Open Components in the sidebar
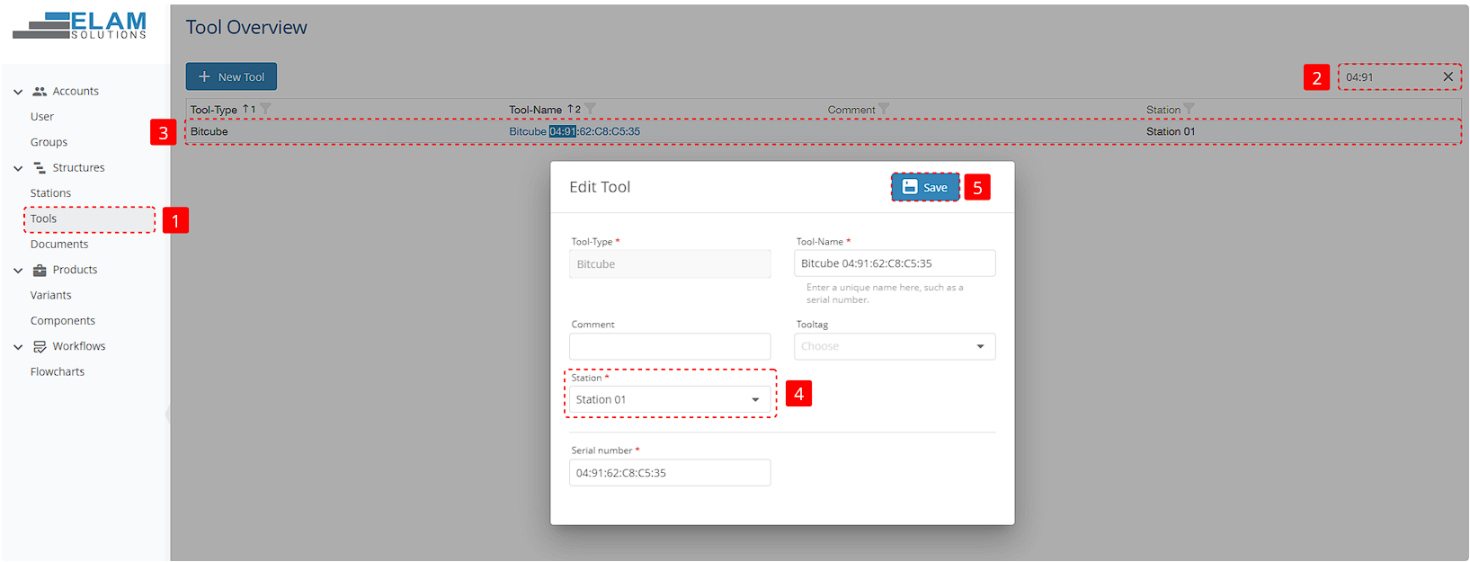1470x562 pixels. coord(63,321)
